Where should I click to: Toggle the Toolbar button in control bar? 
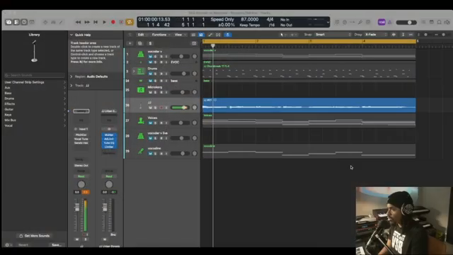coord(32,22)
